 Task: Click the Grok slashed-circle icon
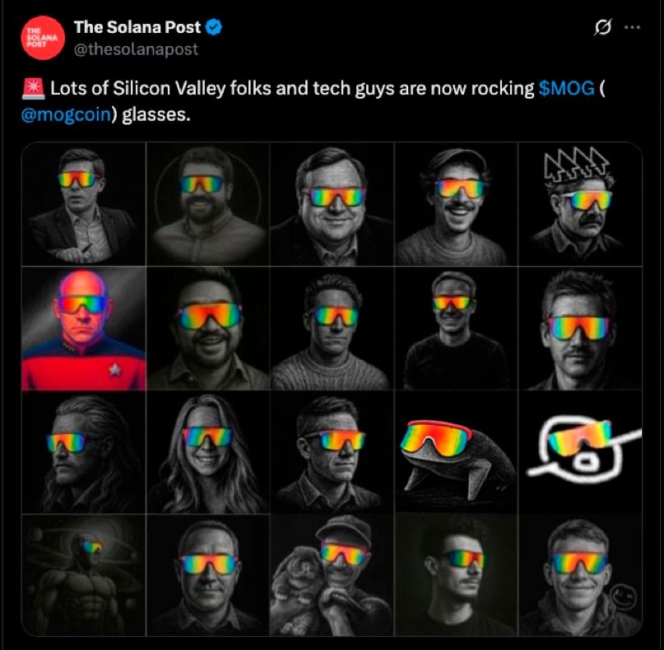[x=602, y=27]
